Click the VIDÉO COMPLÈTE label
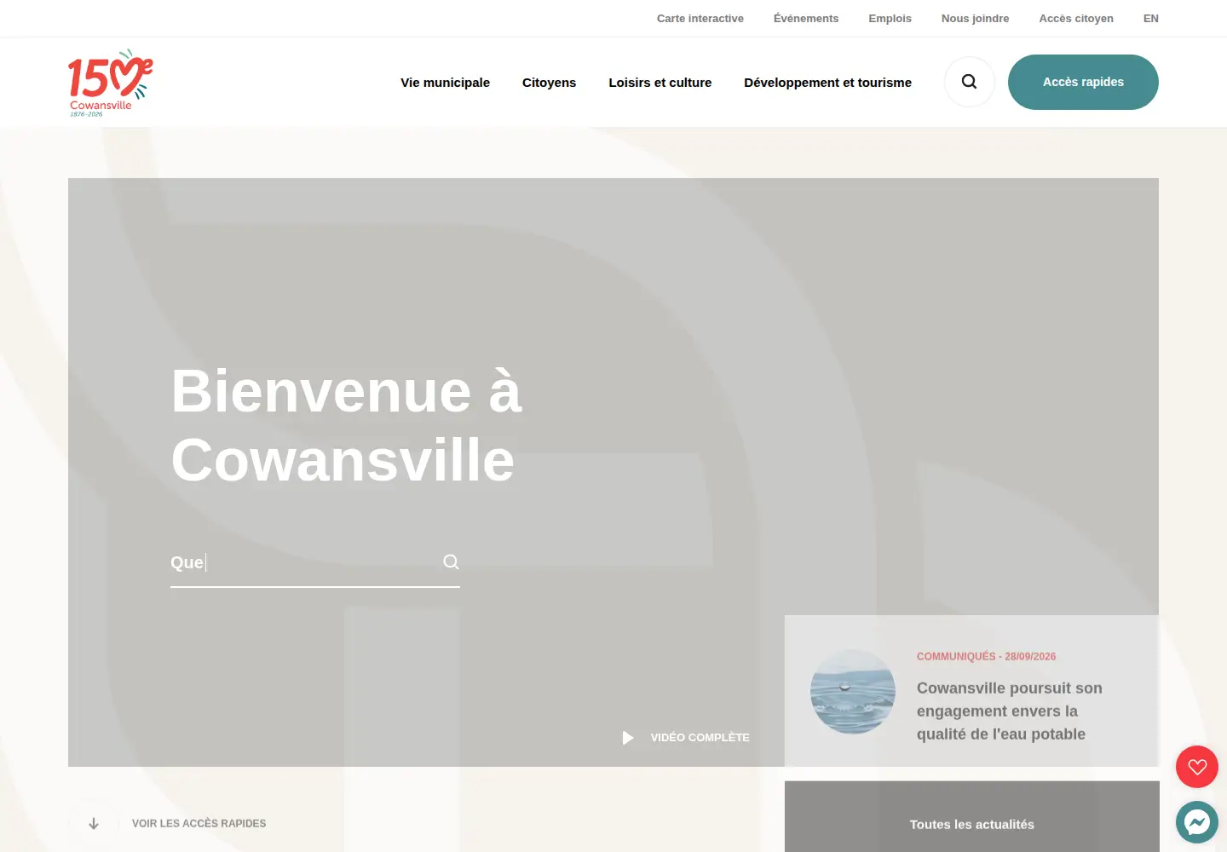Image resolution: width=1227 pixels, height=852 pixels. (x=700, y=738)
